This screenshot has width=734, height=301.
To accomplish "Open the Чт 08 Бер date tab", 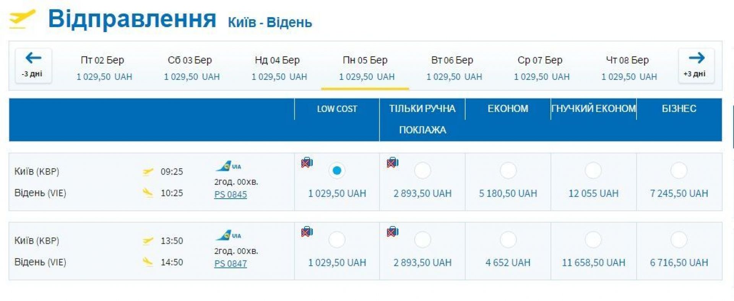I will 629,68.
